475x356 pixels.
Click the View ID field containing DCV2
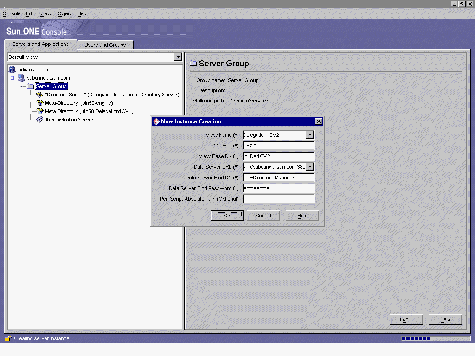tap(278, 146)
